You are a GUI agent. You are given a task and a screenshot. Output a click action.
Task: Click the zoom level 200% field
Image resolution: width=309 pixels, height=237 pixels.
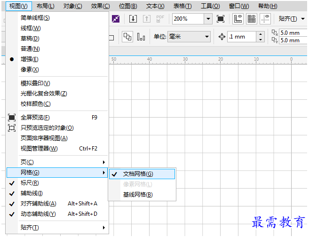click(188, 19)
